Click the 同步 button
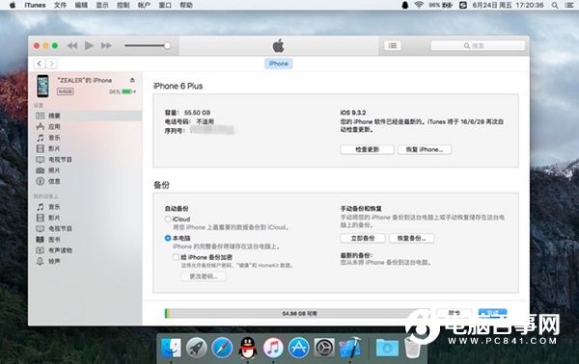Viewport: 579px width, 364px height. (455, 313)
